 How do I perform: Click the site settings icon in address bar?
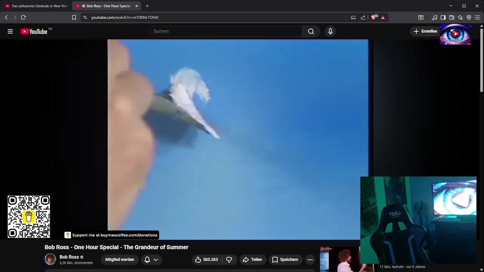tap(85, 17)
